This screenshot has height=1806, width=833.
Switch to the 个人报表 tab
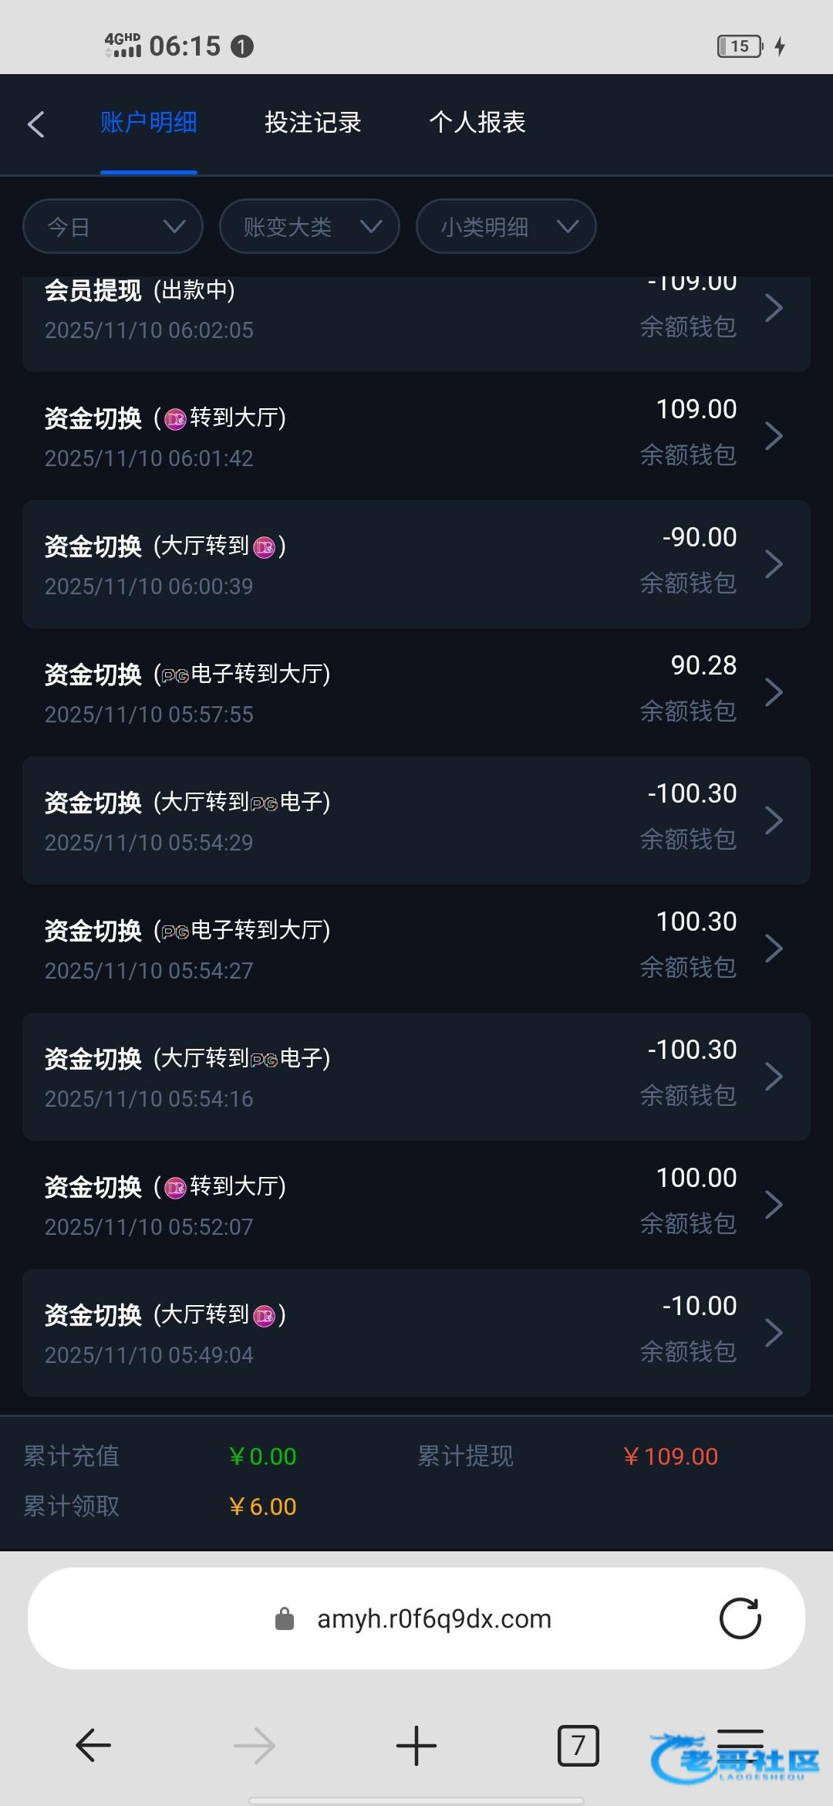[477, 123]
